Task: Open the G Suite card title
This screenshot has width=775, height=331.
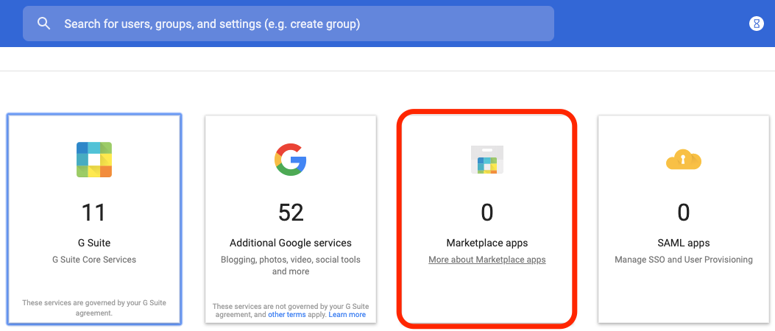Action: (x=94, y=243)
